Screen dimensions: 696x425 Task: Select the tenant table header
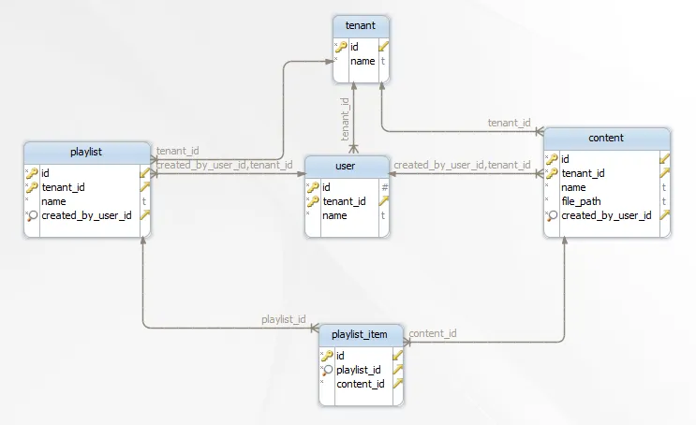(361, 25)
